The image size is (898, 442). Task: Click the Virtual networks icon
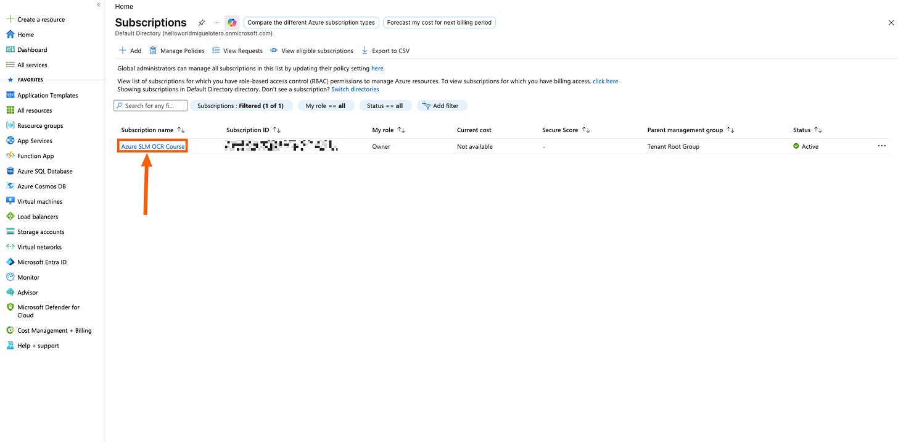(x=10, y=246)
